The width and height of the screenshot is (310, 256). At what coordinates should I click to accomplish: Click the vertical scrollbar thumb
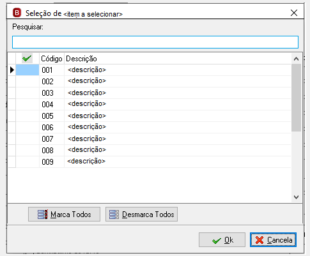click(296, 98)
